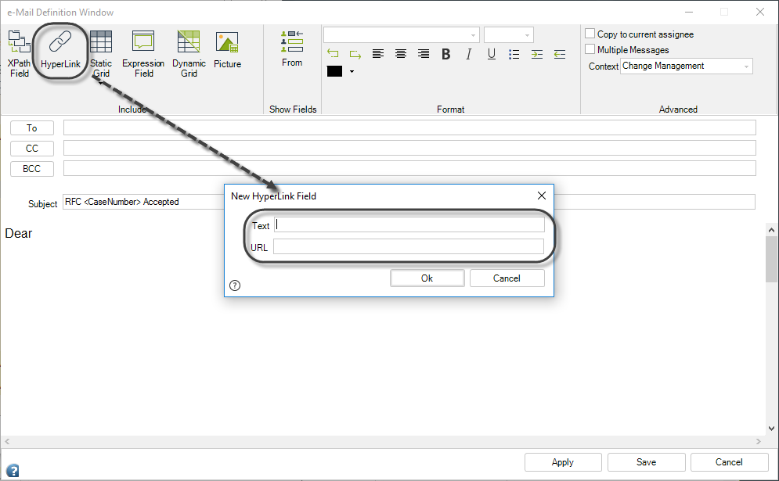Pick the black font color swatch
Viewport: 779px width, 481px height.
coord(334,71)
